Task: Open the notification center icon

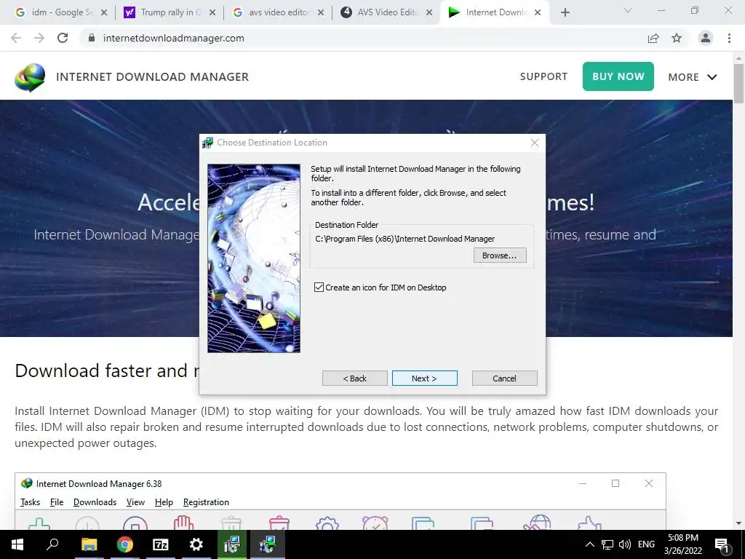Action: tap(721, 544)
